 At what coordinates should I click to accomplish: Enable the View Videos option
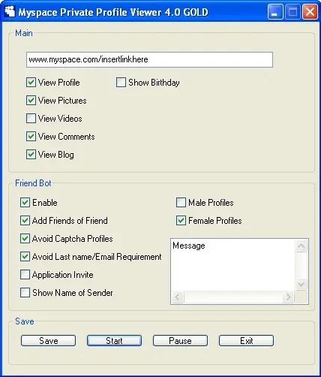coord(31,119)
